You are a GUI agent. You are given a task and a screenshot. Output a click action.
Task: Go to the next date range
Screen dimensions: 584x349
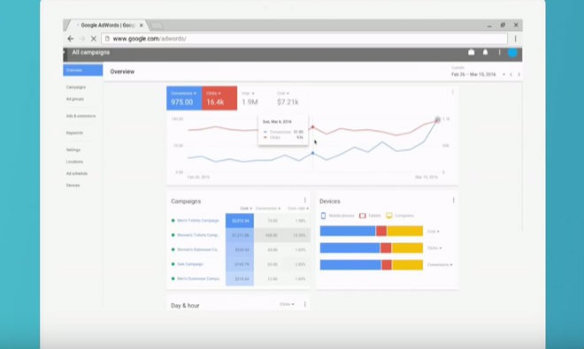click(519, 74)
